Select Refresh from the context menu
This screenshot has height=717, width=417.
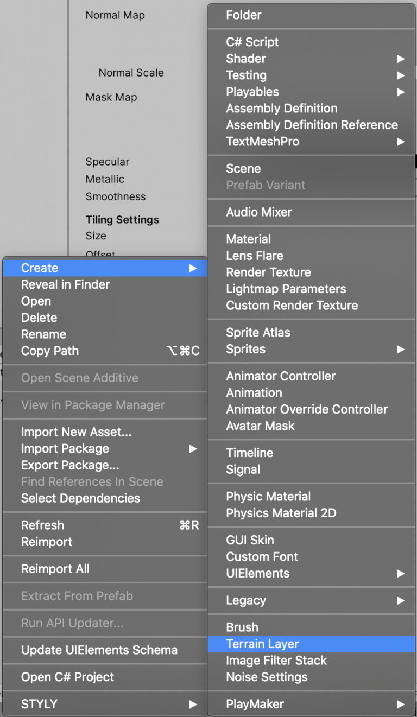42,525
